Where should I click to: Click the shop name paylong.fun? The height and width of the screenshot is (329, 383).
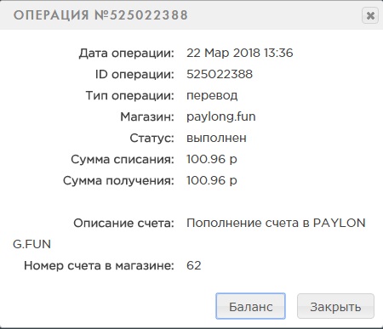(x=221, y=116)
